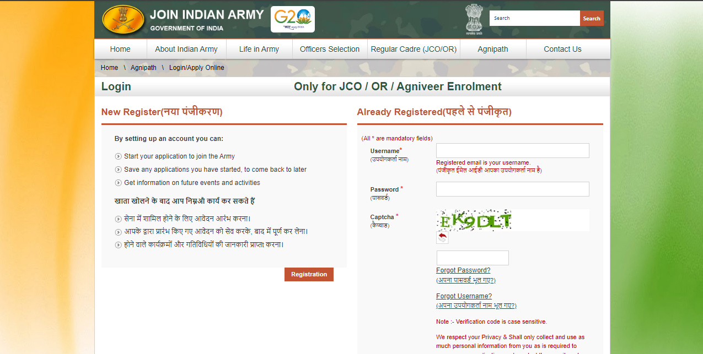Click 'Only for JCO / OR / Agniveer Enrolment' heading
This screenshot has width=703, height=354.
[x=398, y=86]
